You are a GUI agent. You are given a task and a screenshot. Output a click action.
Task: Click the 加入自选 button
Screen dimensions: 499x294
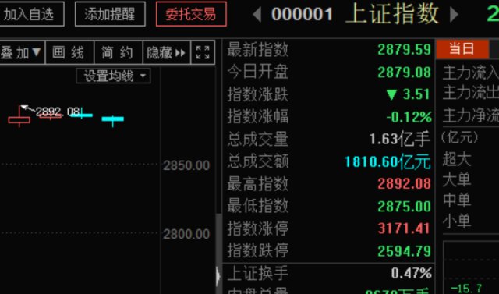click(x=31, y=14)
